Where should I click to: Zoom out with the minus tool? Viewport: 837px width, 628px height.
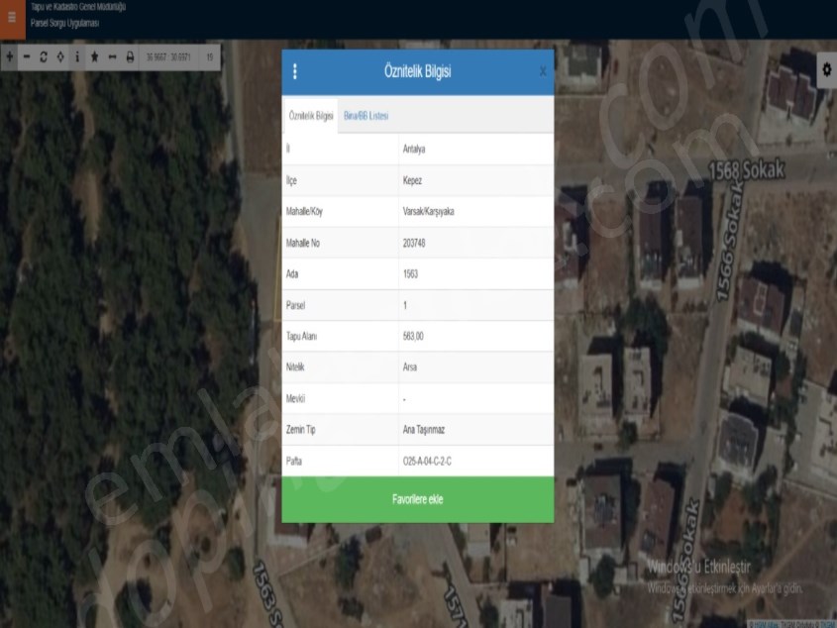click(x=27, y=56)
